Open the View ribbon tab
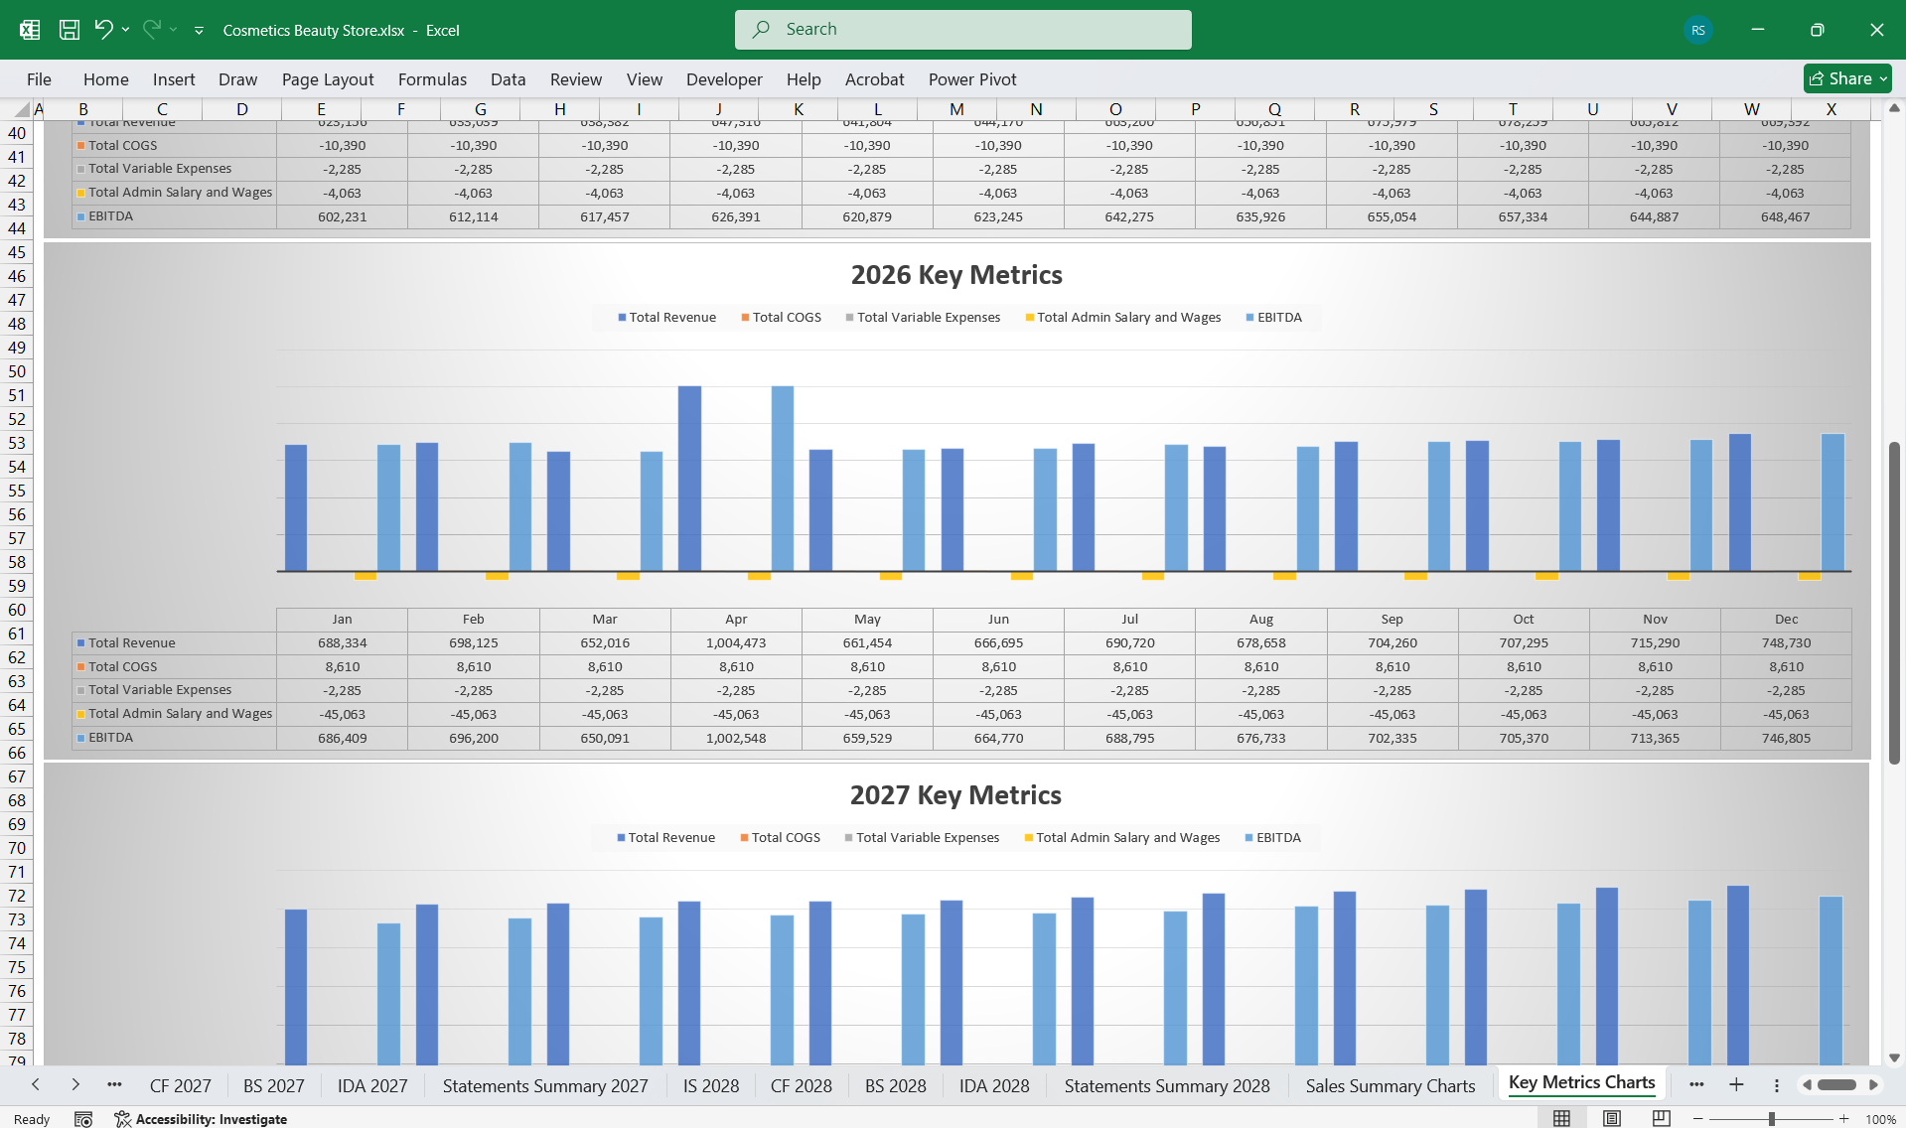 pos(644,79)
